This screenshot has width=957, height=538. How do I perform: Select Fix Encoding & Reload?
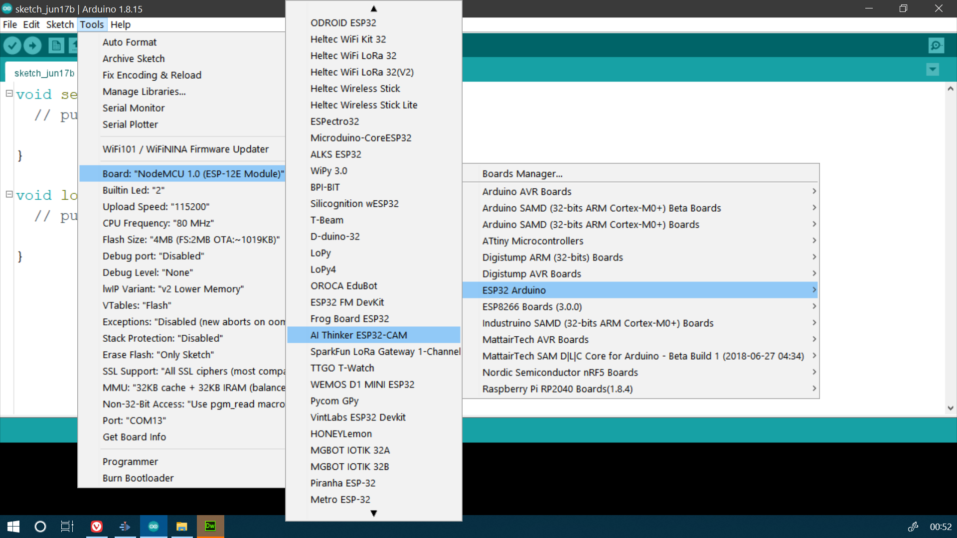[182, 75]
